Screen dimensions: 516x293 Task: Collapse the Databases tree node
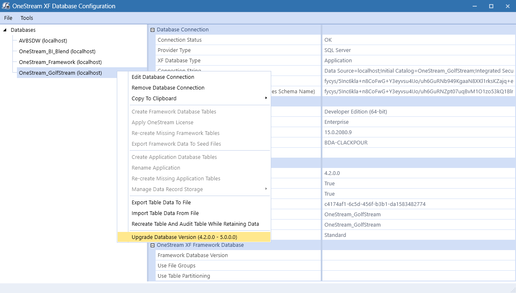(5, 30)
